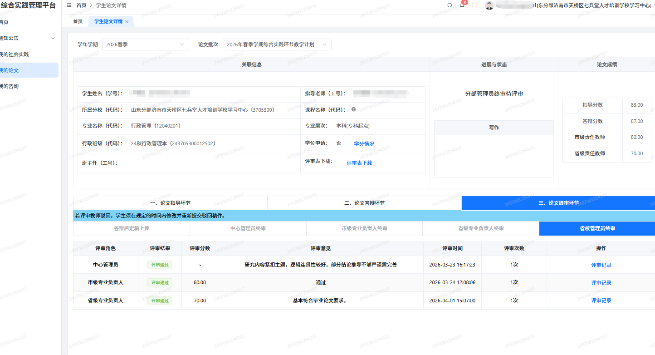
Task: Click the comment starting 研究内容紧扣主题
Action: pyautogui.click(x=321, y=265)
